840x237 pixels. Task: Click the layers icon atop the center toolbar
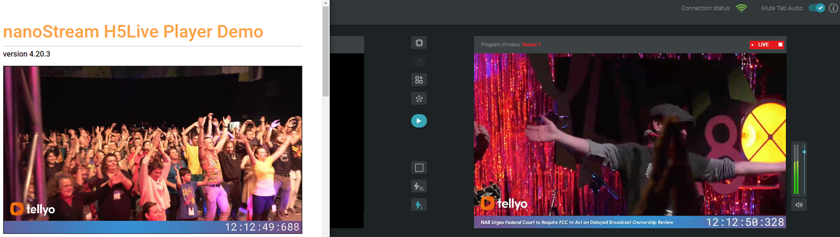419,43
